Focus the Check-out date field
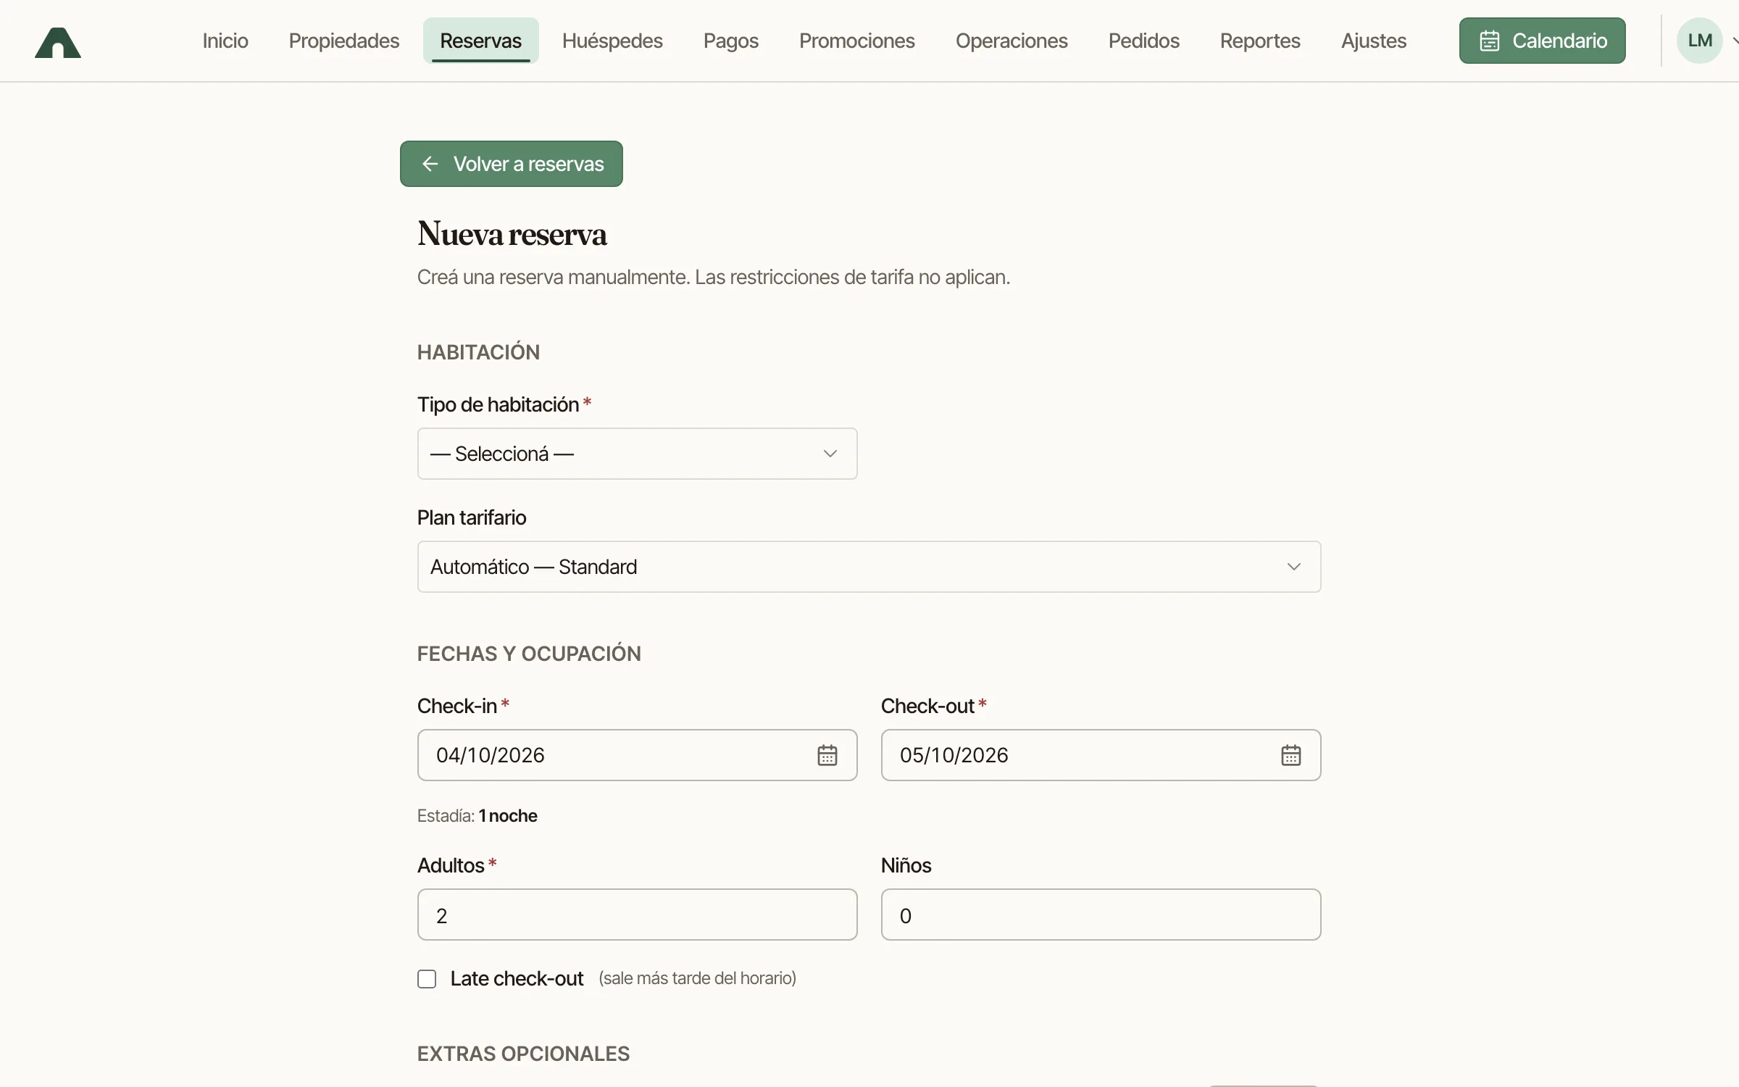Screen dimensions: 1739x1087 pyautogui.click(x=1101, y=755)
